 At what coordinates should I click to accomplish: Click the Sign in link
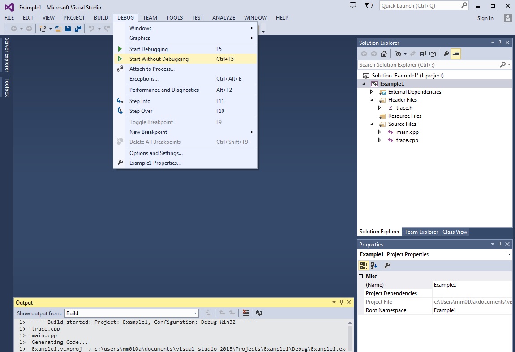485,18
